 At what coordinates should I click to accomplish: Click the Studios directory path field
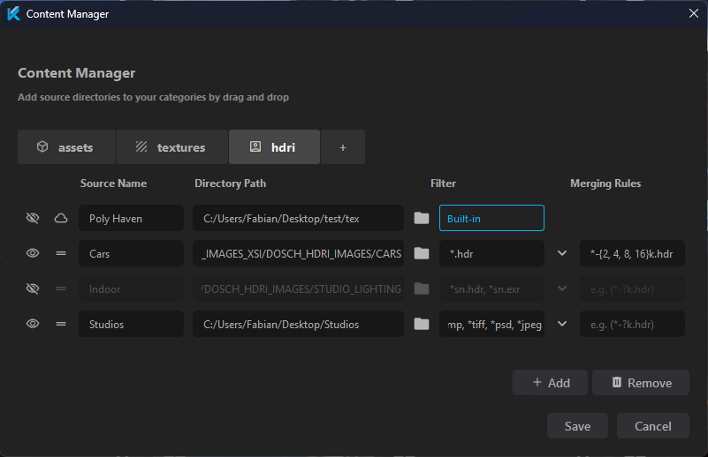tap(298, 324)
